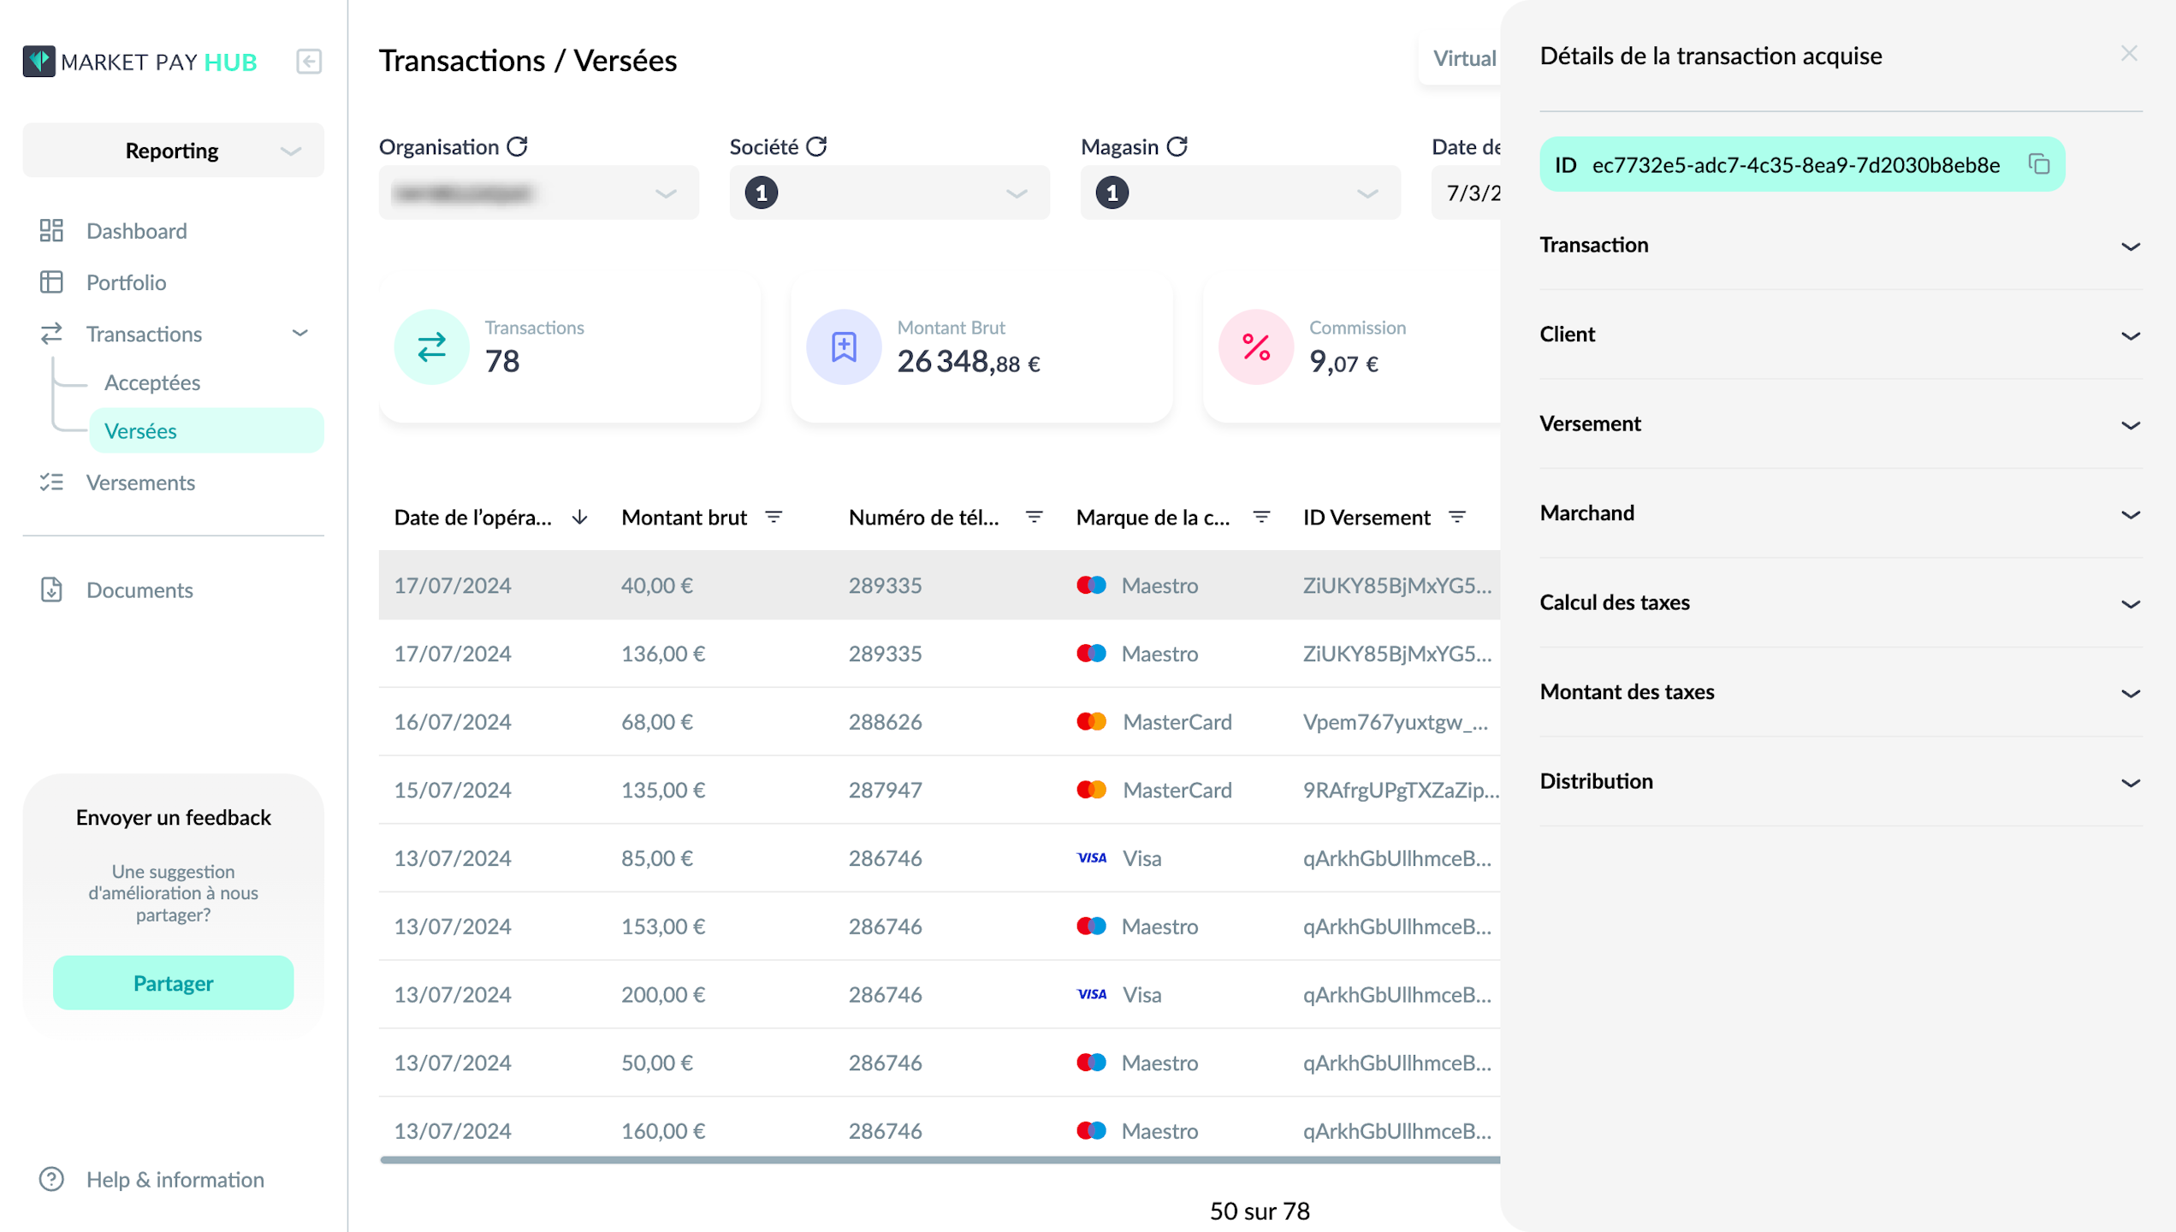Open the Dashboard page
Screen dimensions: 2176x1232
point(136,231)
